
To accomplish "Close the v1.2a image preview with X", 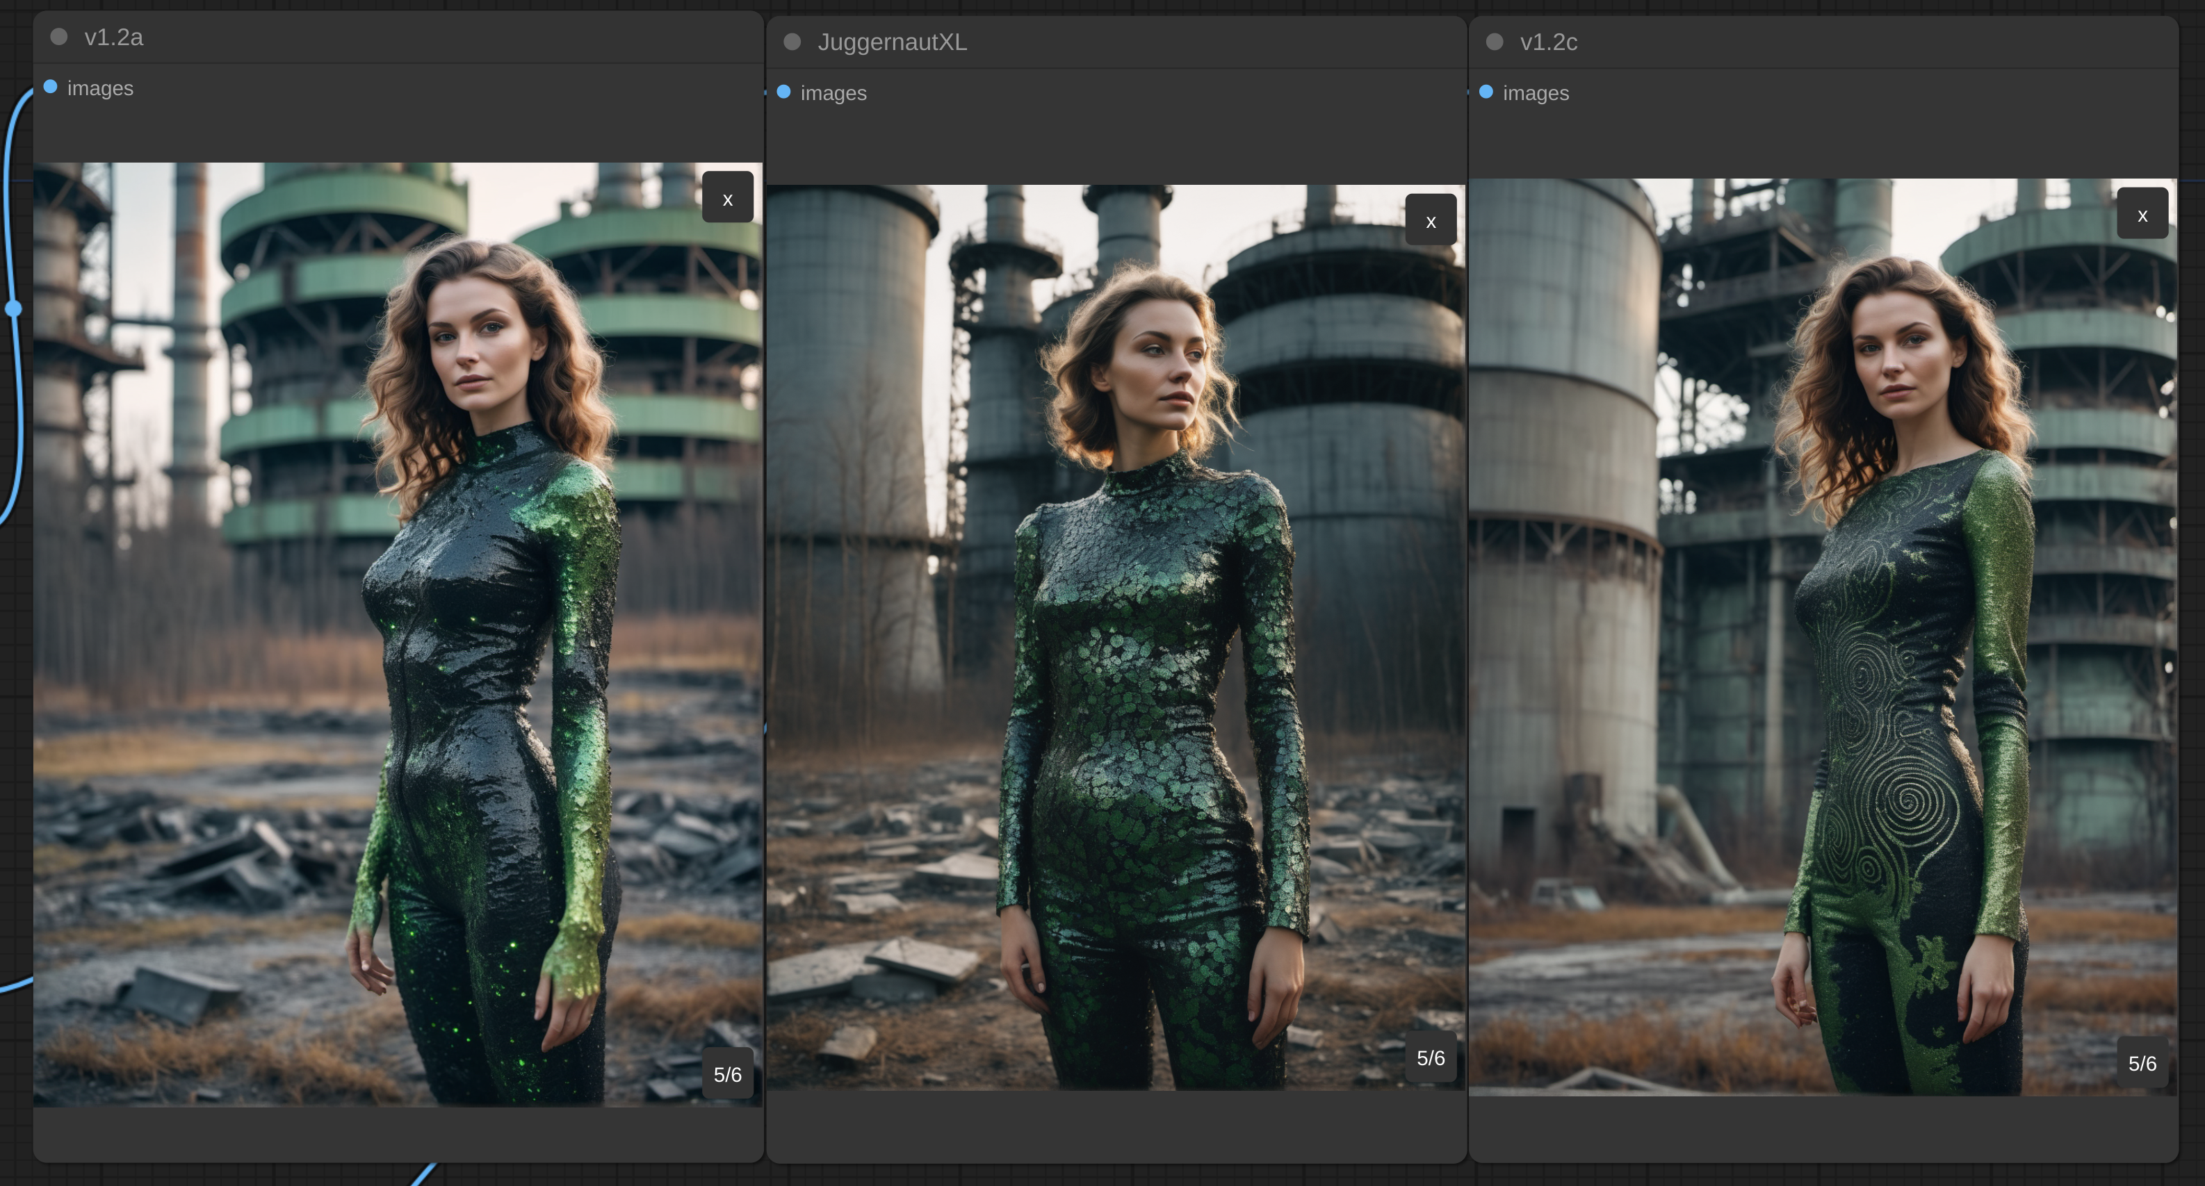I will (728, 197).
